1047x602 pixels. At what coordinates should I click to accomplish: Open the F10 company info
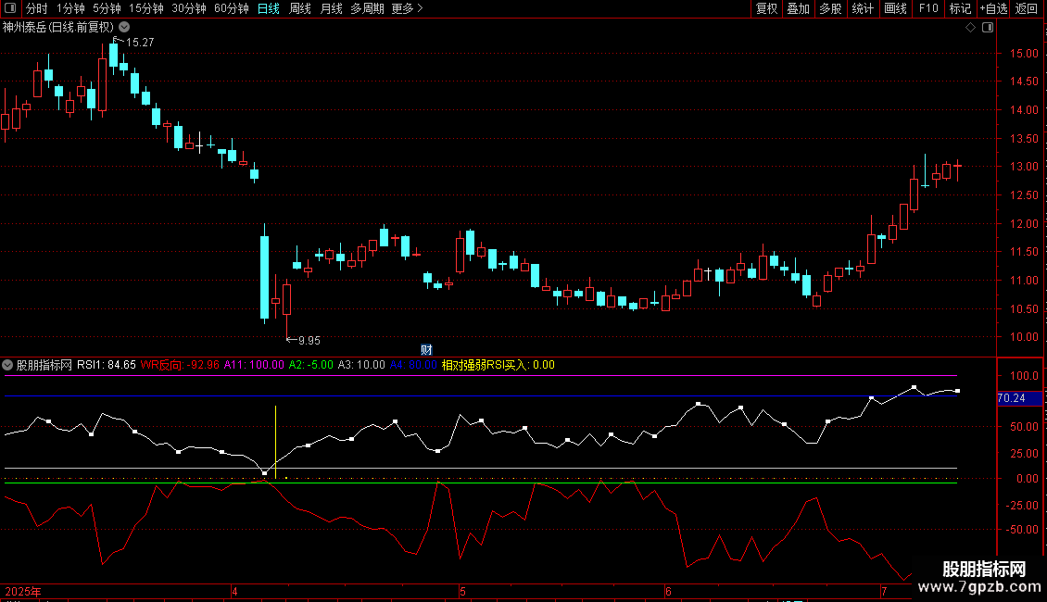[928, 8]
